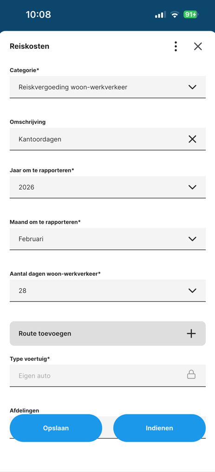Image resolution: width=215 pixels, height=472 pixels.
Task: Click the Indienen button
Action: 159,428
